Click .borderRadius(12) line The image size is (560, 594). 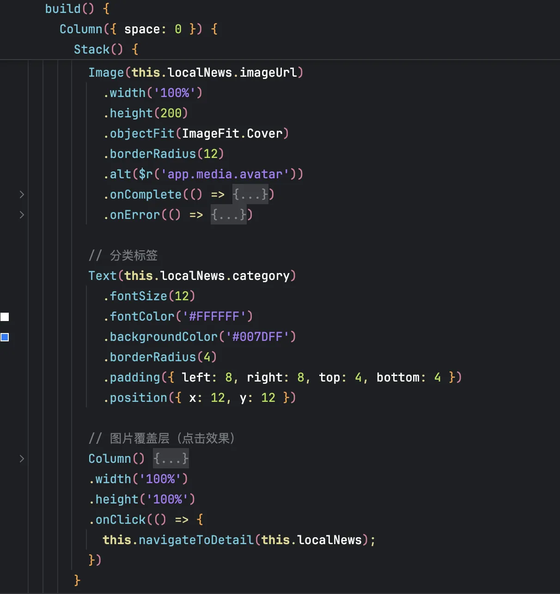coord(164,154)
